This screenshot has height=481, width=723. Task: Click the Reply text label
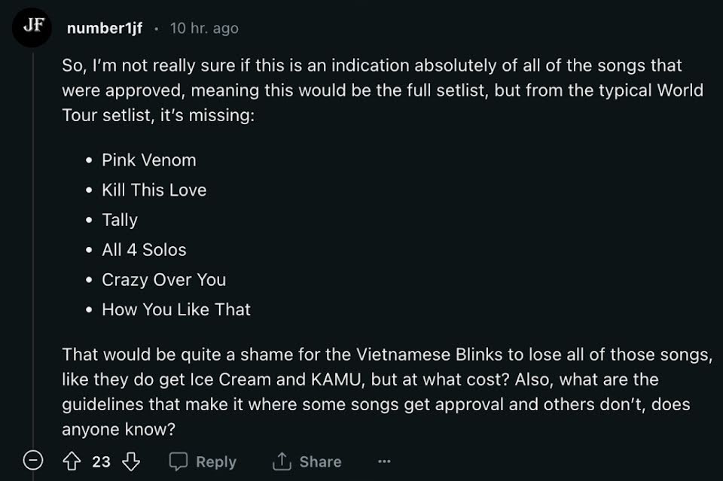pyautogui.click(x=216, y=461)
